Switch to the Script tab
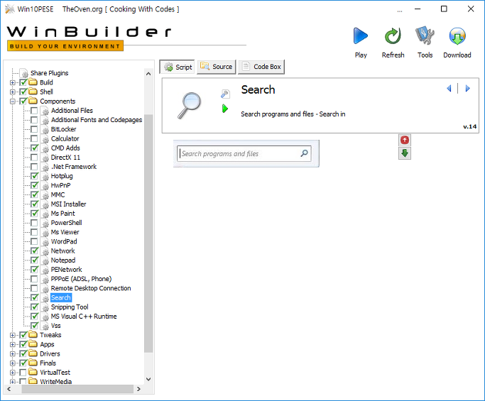The image size is (485, 401). [x=178, y=67]
